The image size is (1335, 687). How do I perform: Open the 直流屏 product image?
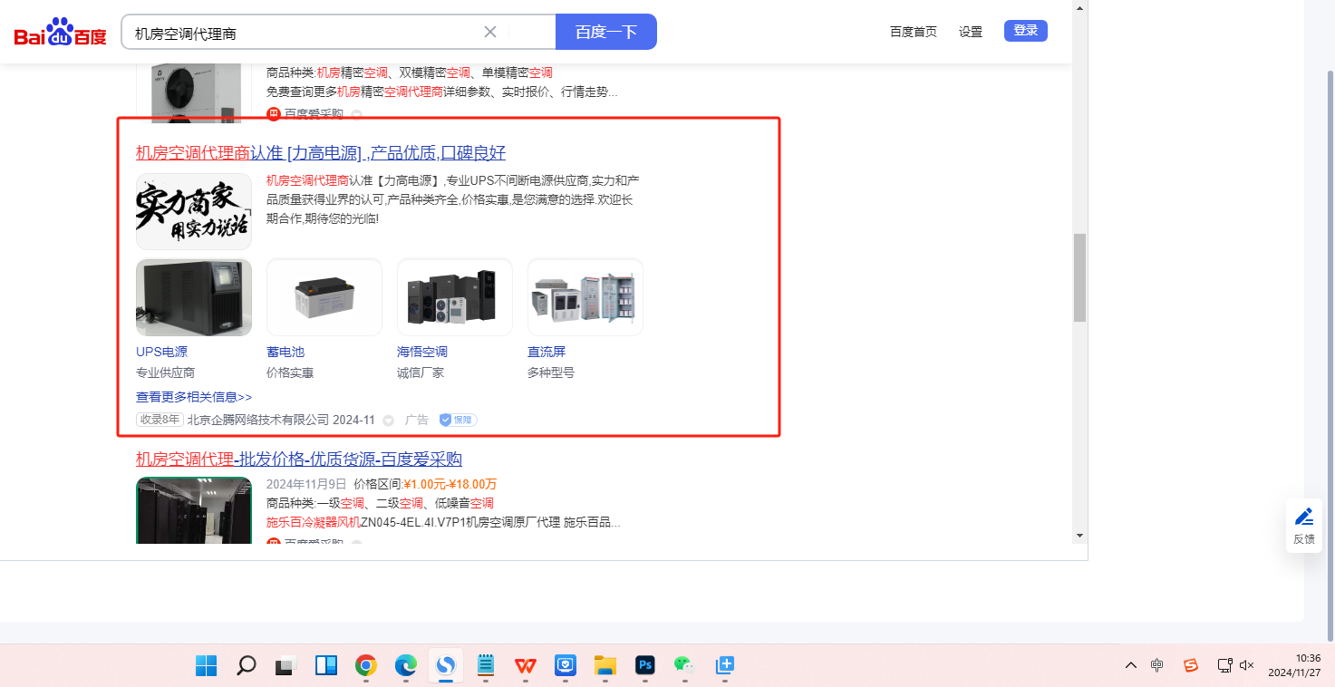pyautogui.click(x=585, y=297)
